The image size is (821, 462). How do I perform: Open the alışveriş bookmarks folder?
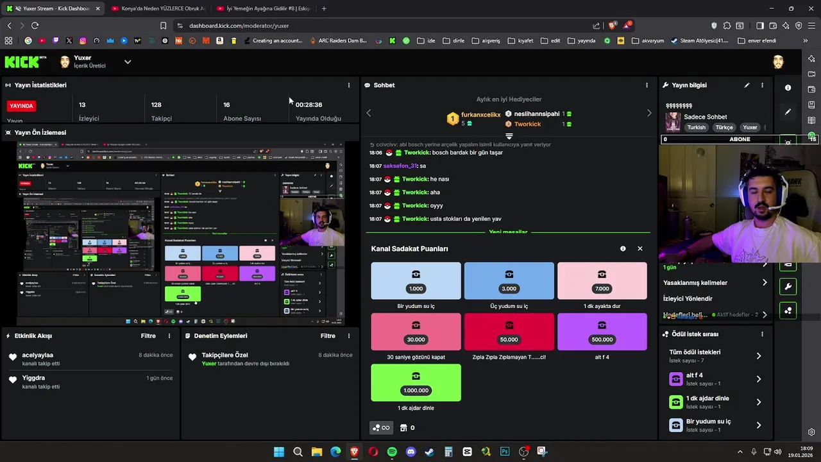pyautogui.click(x=486, y=40)
